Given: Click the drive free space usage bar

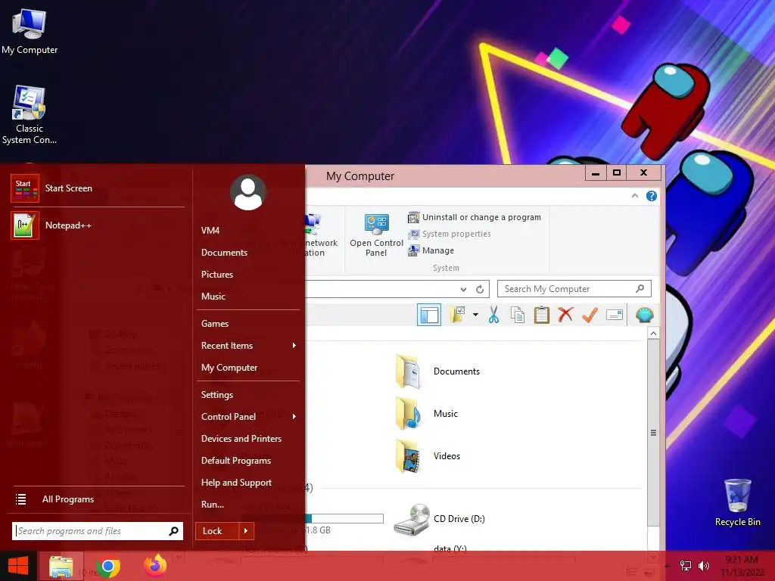Looking at the screenshot, I should point(344,518).
